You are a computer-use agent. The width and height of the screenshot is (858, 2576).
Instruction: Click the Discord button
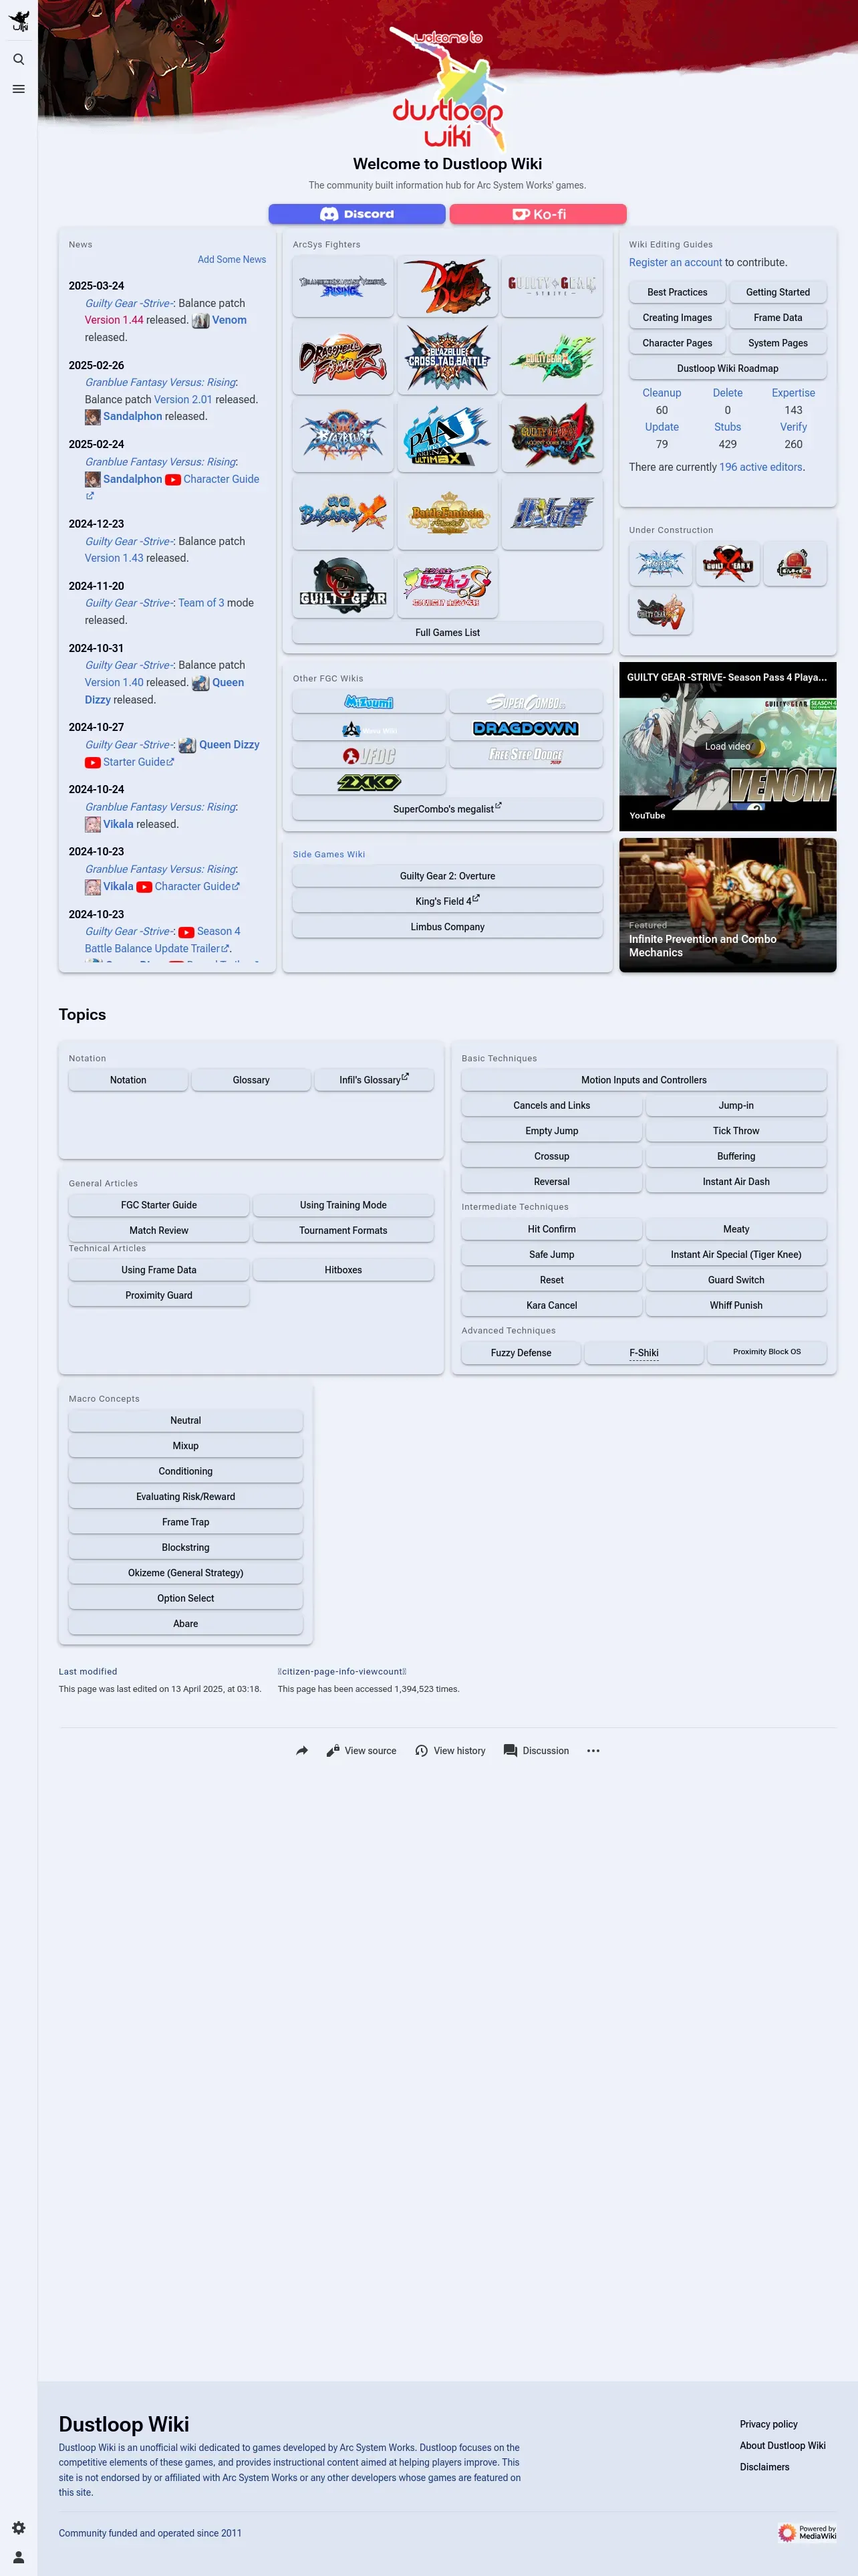357,214
